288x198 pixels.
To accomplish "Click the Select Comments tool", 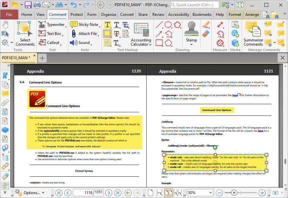I will click(x=25, y=34).
